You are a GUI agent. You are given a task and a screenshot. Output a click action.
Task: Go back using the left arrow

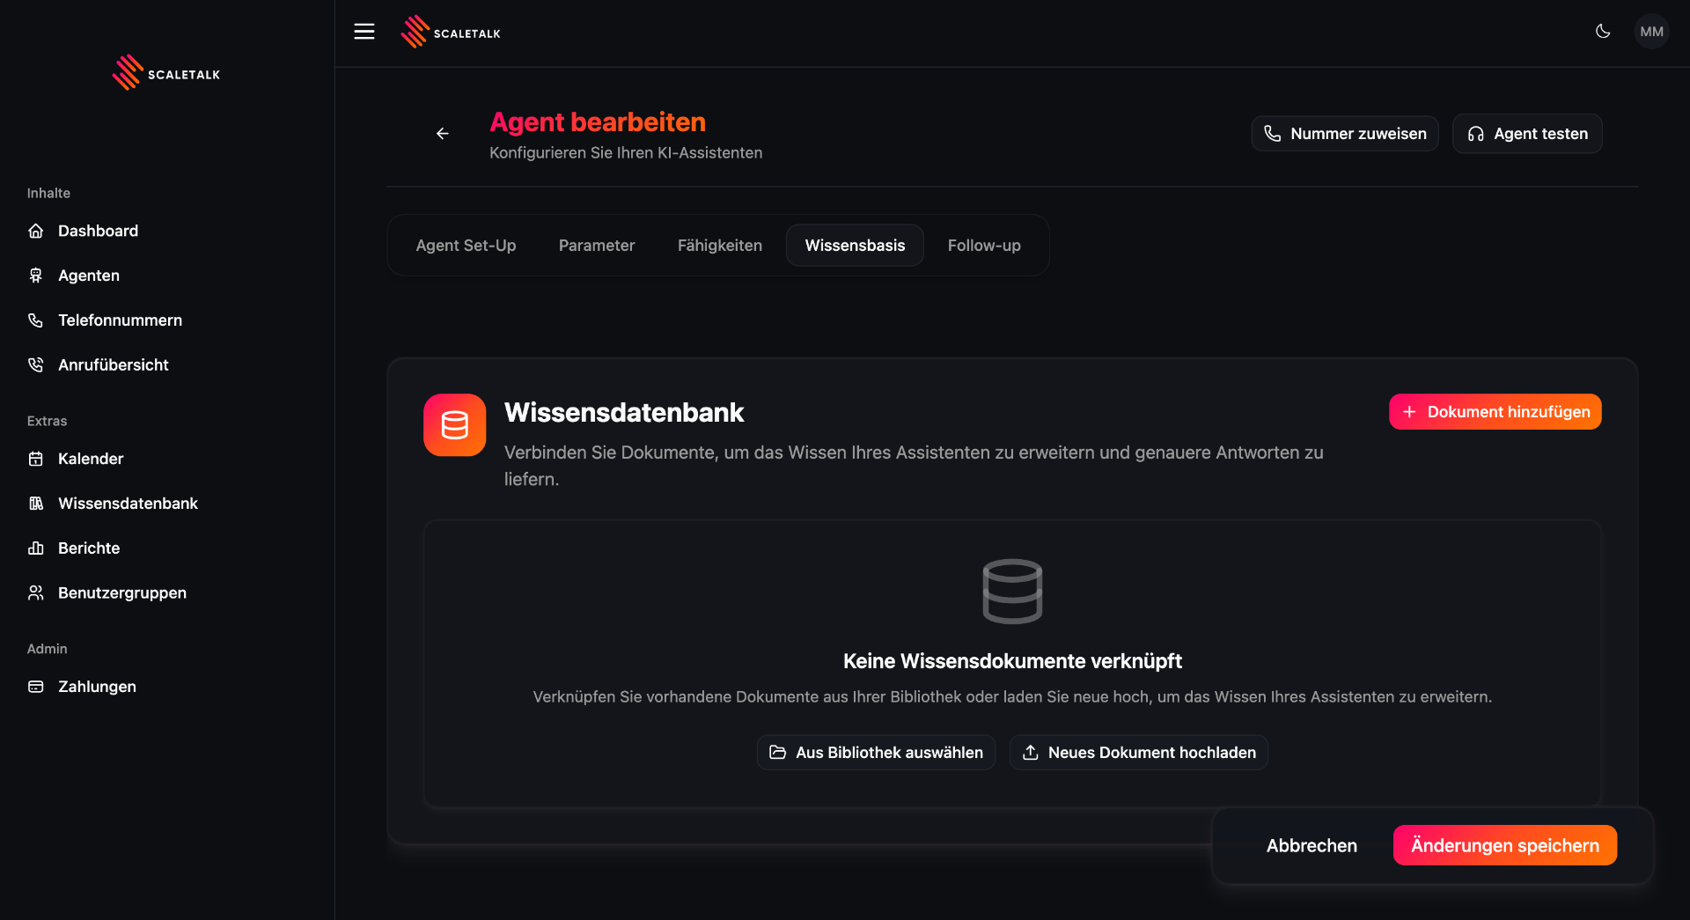pos(443,134)
